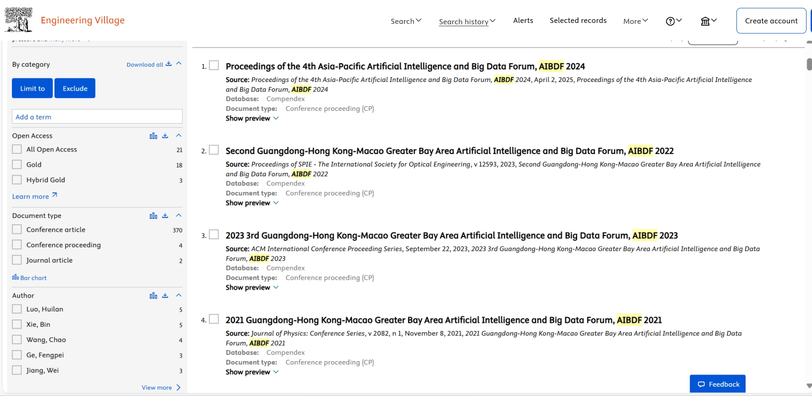This screenshot has height=396, width=812.
Task: Expand Show preview for AIBDF 2022
Action: (x=252, y=203)
